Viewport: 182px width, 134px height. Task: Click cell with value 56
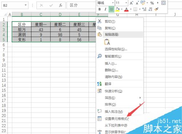point(79,40)
